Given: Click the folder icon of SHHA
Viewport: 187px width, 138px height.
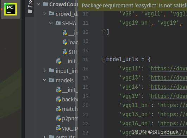Looking at the screenshot, I should tap(58, 23).
